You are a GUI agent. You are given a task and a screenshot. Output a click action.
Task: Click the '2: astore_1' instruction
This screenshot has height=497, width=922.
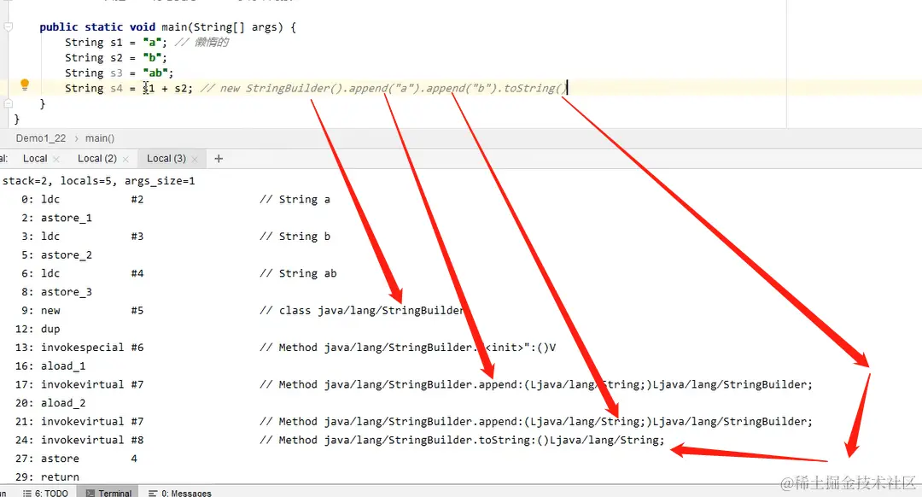pyautogui.click(x=56, y=219)
